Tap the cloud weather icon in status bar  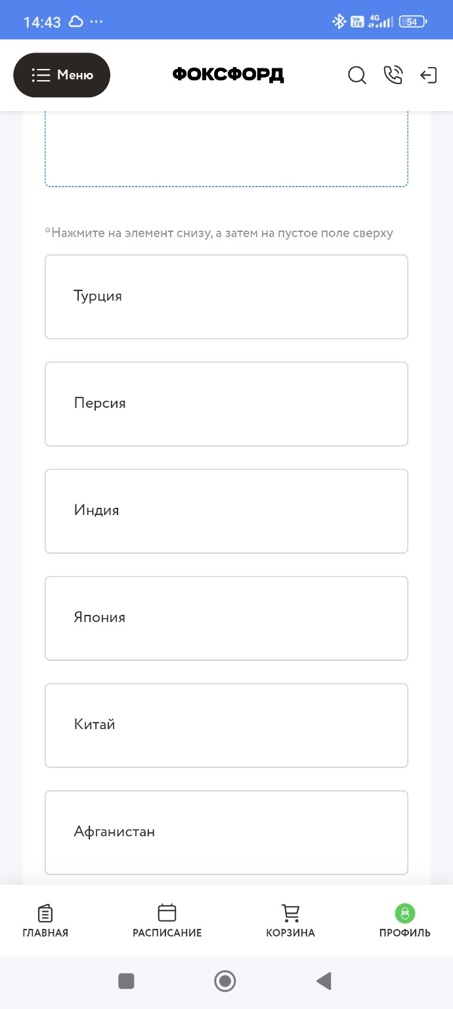pos(75,20)
